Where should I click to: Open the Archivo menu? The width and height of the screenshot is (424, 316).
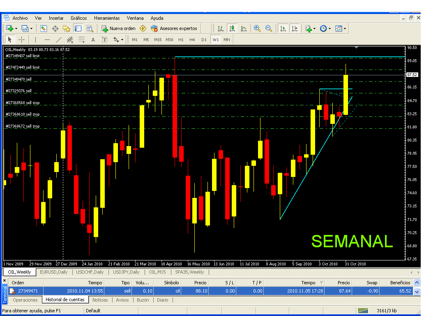[20, 18]
